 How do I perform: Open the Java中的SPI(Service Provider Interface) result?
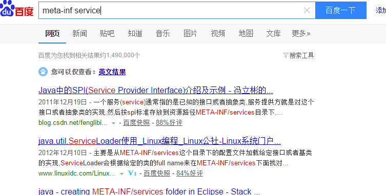156,90
